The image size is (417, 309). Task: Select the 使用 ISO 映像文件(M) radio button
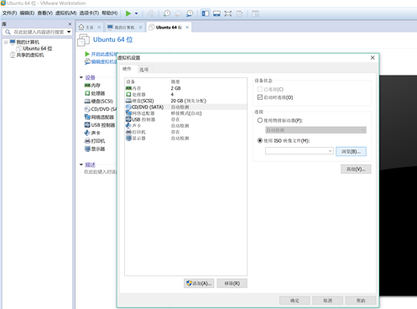(260, 140)
